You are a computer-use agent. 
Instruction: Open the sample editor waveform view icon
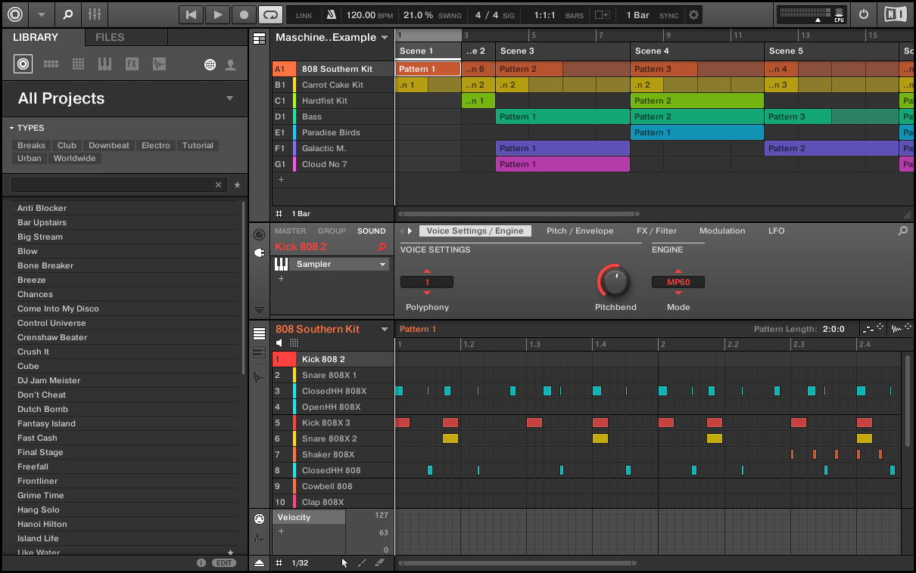[260, 377]
